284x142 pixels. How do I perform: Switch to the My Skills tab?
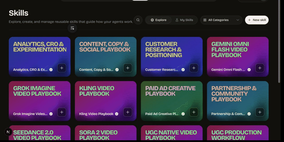pyautogui.click(x=184, y=20)
